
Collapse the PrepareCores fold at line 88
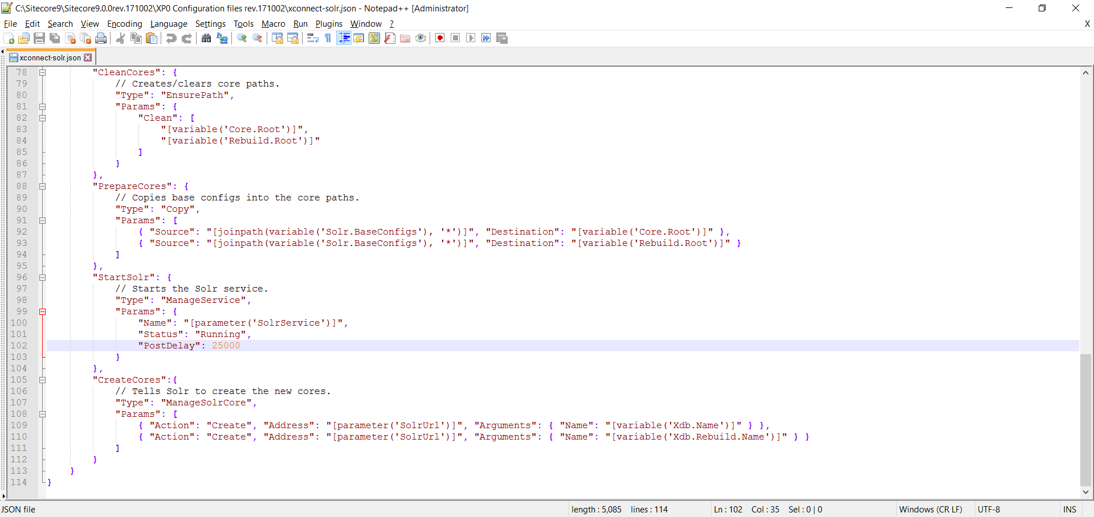(x=42, y=186)
